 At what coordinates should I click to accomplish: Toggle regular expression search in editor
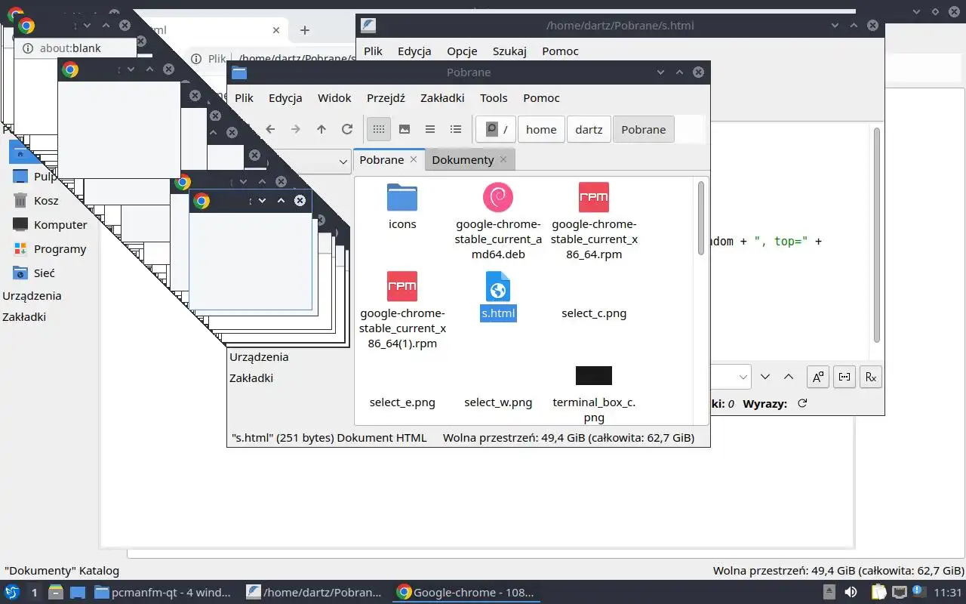click(871, 377)
